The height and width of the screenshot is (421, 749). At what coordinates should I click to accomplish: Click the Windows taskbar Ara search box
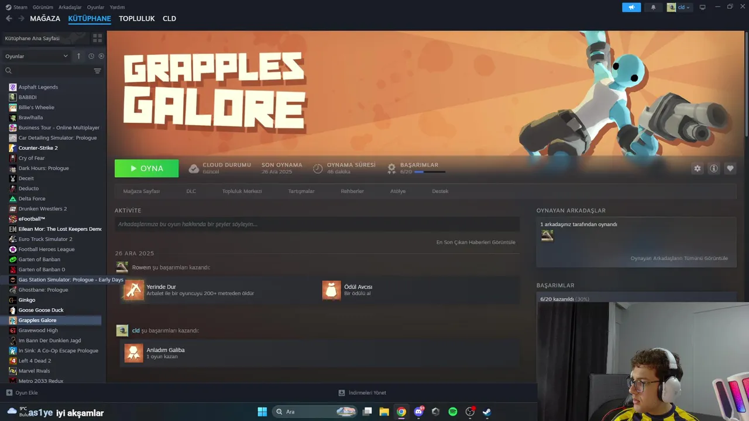pos(315,412)
